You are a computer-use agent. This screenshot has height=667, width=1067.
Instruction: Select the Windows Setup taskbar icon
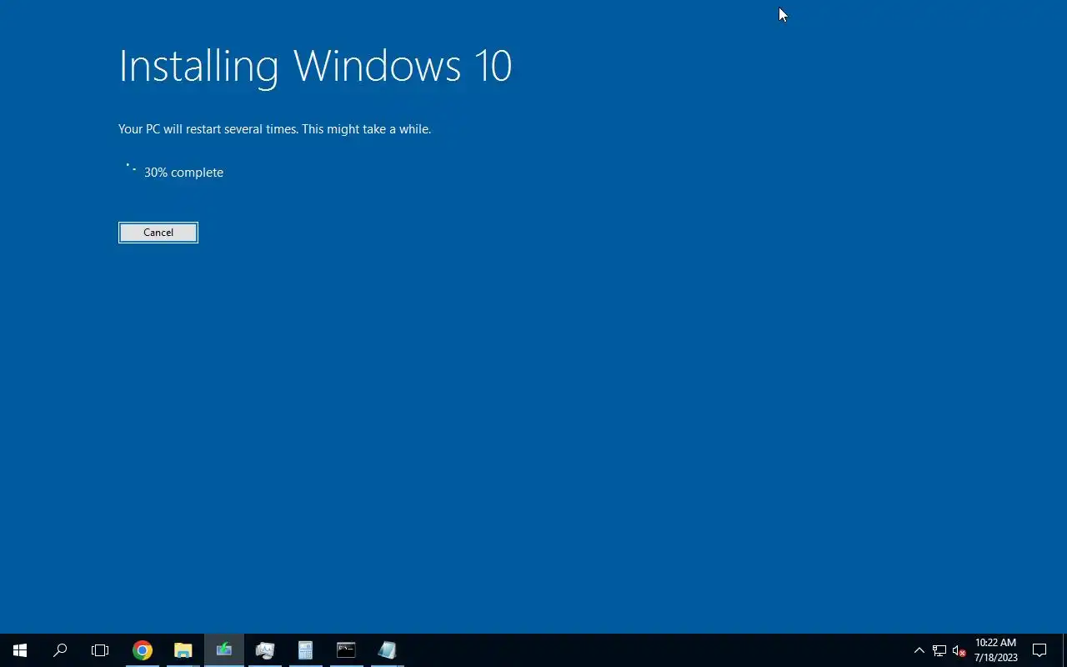click(224, 650)
